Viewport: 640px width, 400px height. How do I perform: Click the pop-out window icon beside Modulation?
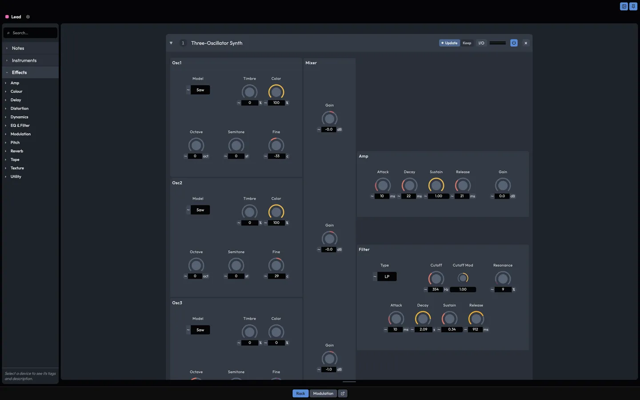tap(343, 393)
